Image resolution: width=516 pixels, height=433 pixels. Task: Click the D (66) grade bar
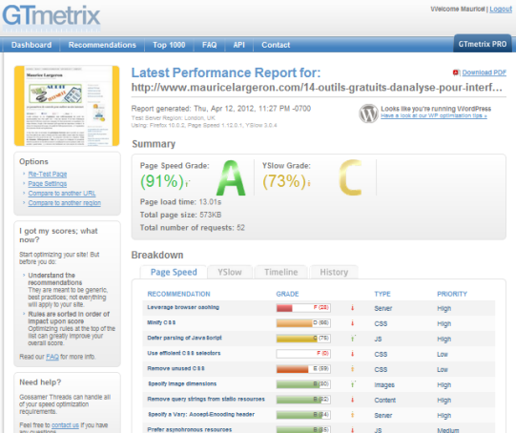click(x=303, y=323)
